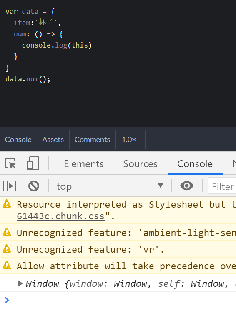This screenshot has width=236, height=311.
Task: Select the DevTools Console tab
Action: pos(195,164)
